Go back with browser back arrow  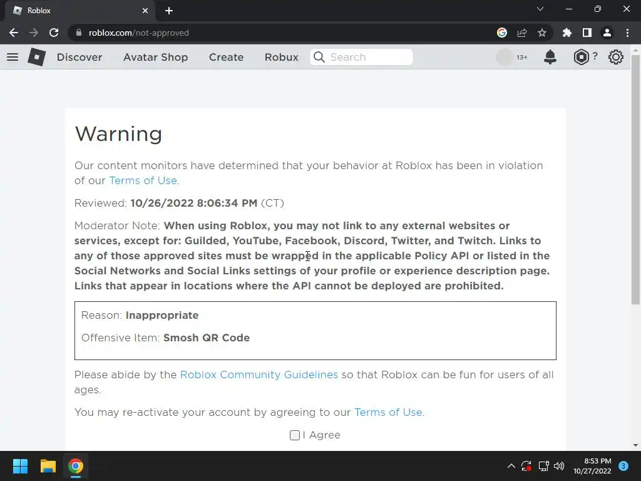(14, 33)
